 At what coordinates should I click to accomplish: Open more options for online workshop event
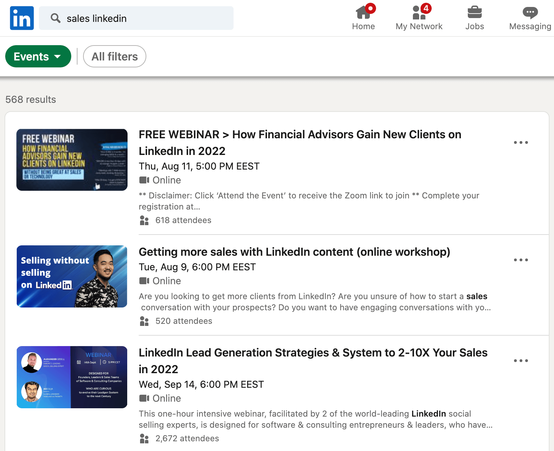click(x=521, y=260)
